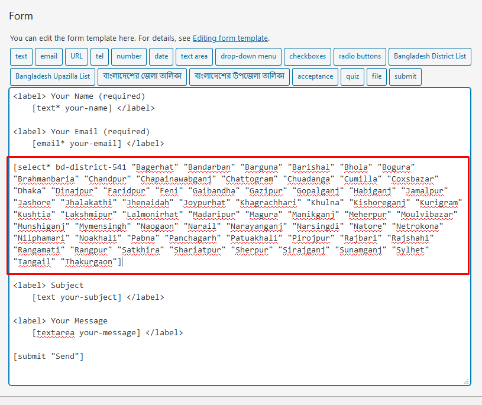482x405 pixels.
Task: Click the "Your Message" label line
Action: coord(60,321)
